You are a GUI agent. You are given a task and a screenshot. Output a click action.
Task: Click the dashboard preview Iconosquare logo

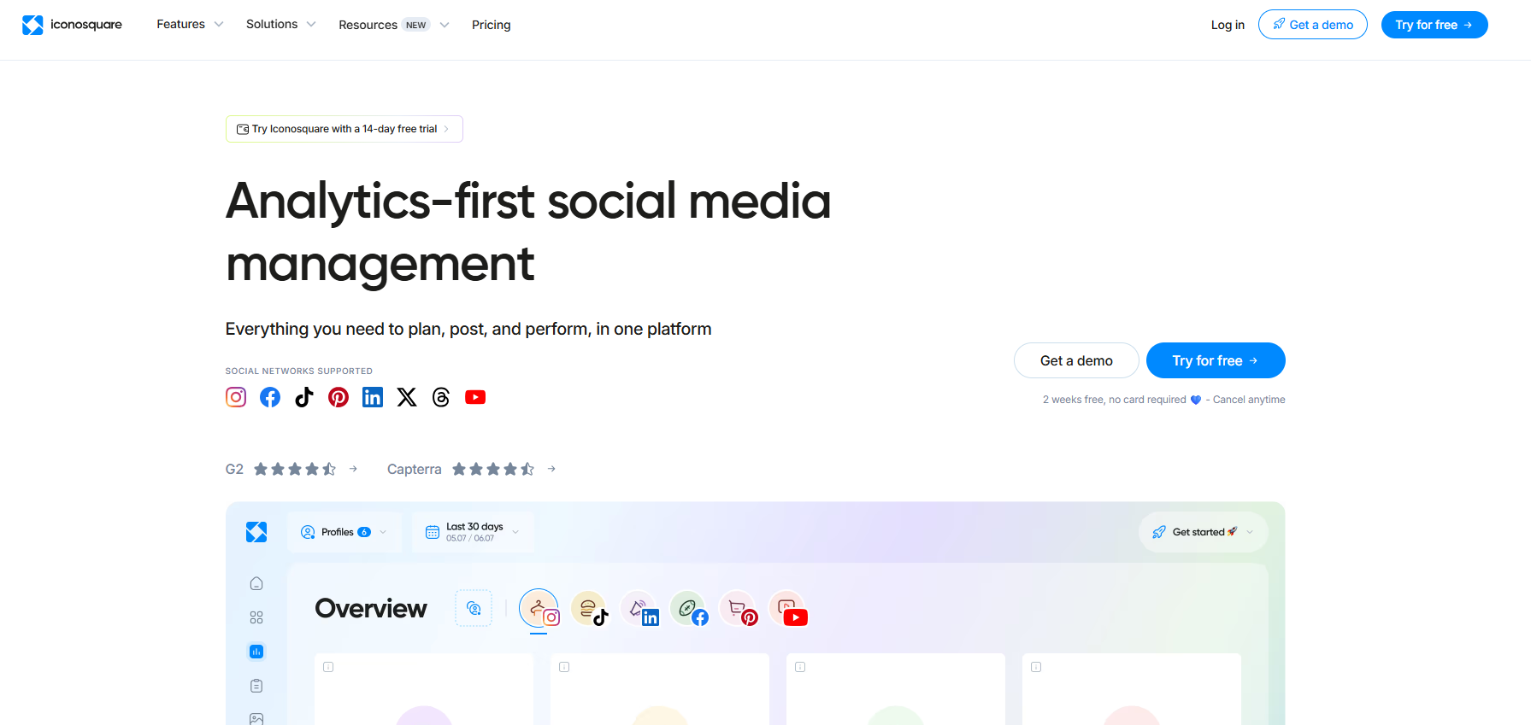click(256, 532)
